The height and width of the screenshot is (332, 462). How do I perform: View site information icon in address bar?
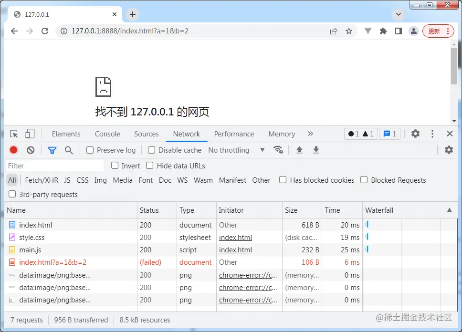pyautogui.click(x=63, y=31)
